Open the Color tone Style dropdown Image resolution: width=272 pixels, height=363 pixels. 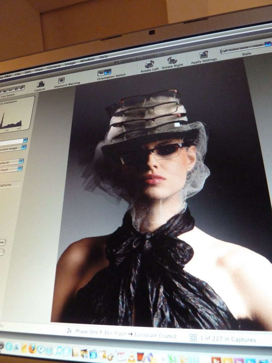[x=246, y=46]
